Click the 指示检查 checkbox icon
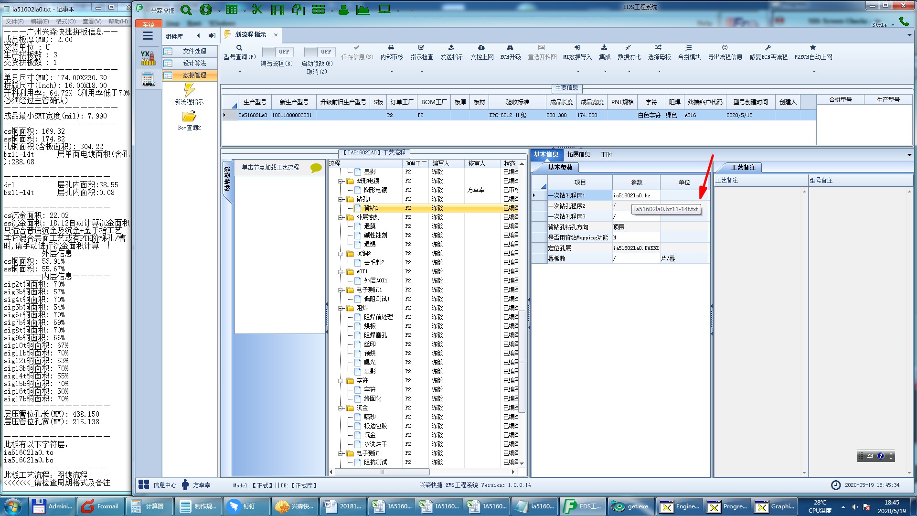Image resolution: width=917 pixels, height=516 pixels. pos(421,48)
